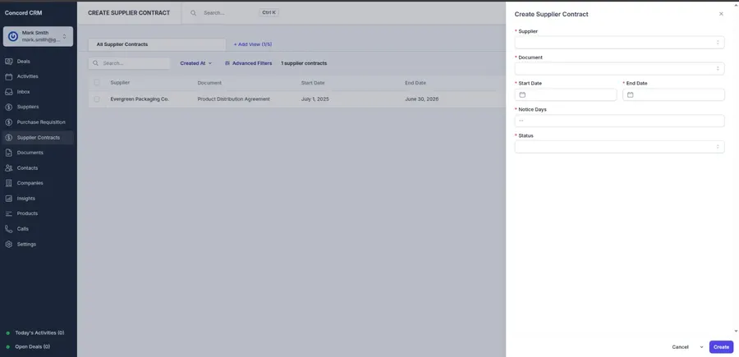Image resolution: width=739 pixels, height=357 pixels.
Task: Open Suppliers section in sidebar
Action: point(28,107)
